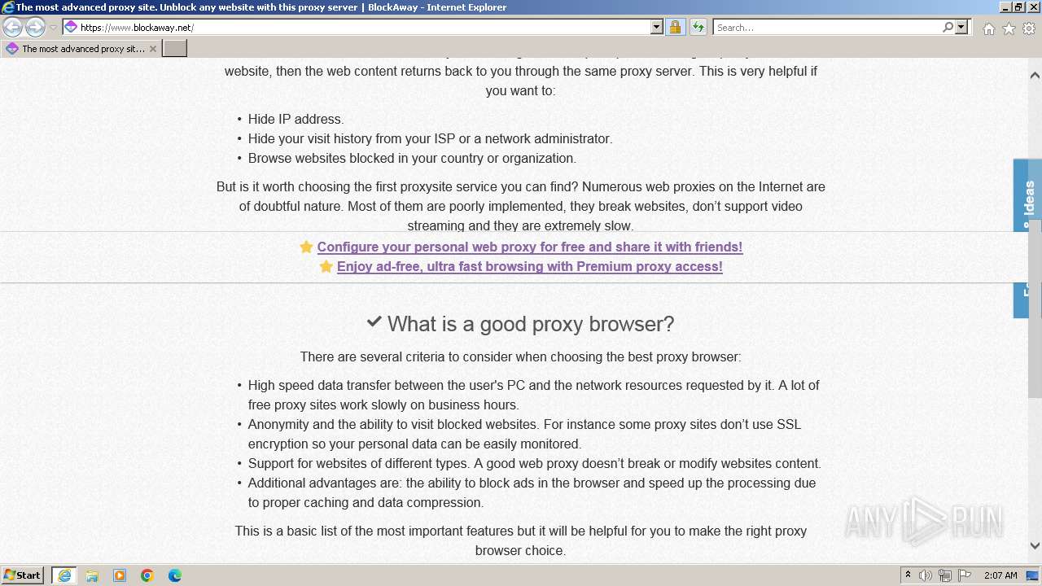Click 'Support for websites of different types' bullet
The height and width of the screenshot is (586, 1042).
tap(535, 463)
